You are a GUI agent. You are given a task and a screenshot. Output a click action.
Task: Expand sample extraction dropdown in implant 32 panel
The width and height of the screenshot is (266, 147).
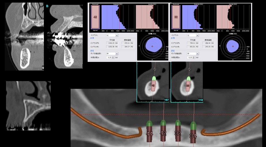(x=197, y=54)
